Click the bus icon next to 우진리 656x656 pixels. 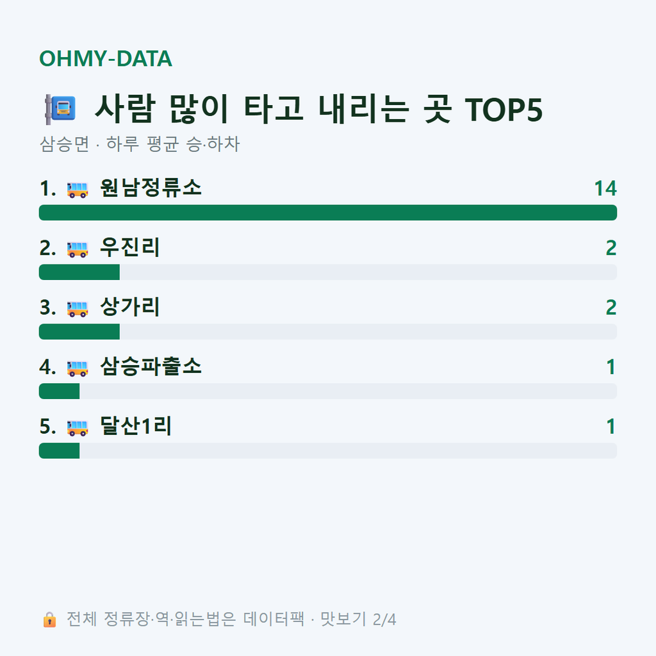tap(78, 249)
